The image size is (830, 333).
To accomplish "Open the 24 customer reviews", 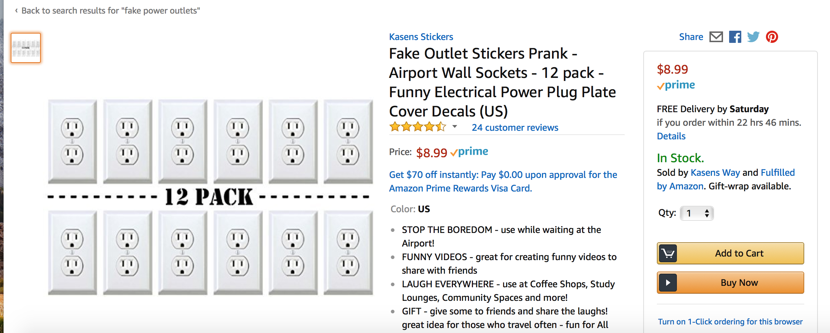I will (x=515, y=127).
